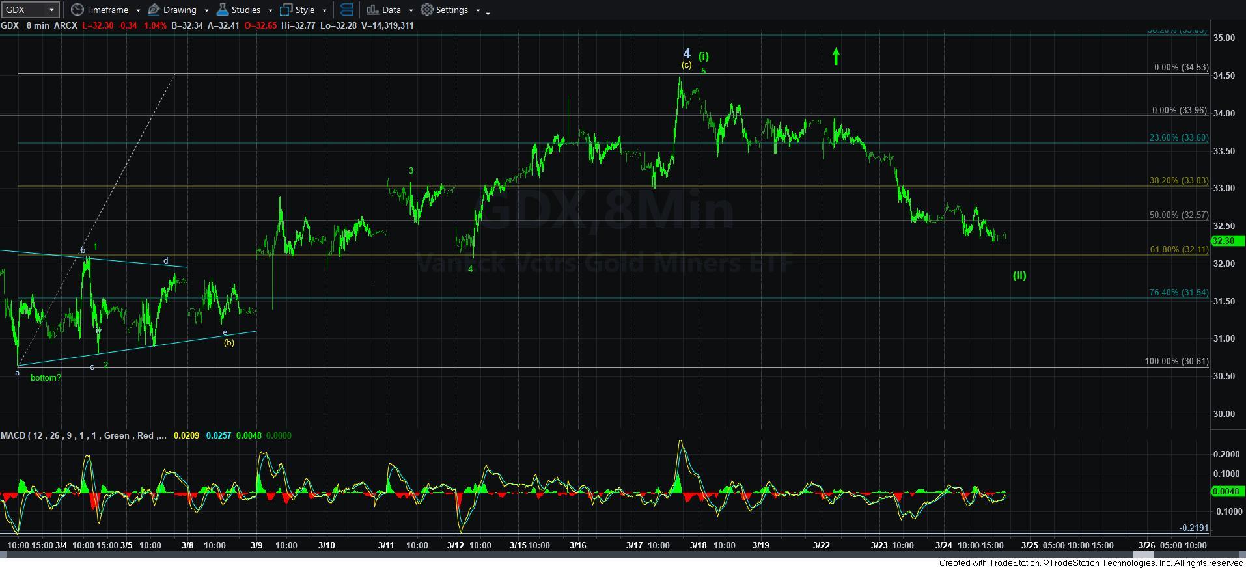Select the 38.20% (33.03) Fibonacci label
The height and width of the screenshot is (568, 1246).
tap(1179, 180)
